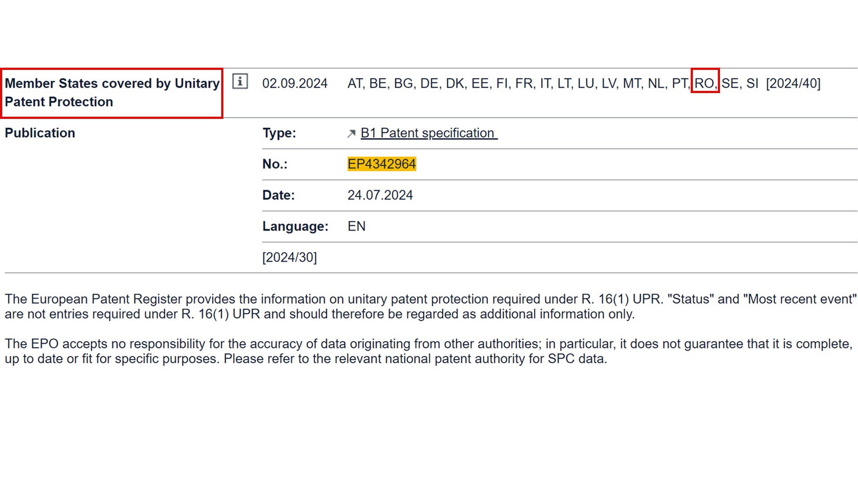Click the DE country code
The height and width of the screenshot is (481, 858).
429,83
